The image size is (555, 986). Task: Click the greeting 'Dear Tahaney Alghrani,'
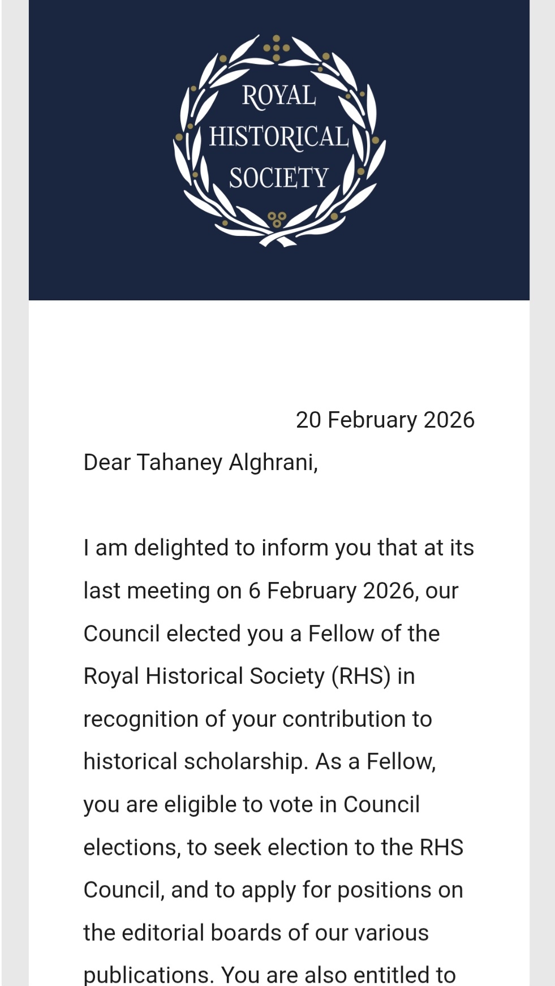point(200,462)
